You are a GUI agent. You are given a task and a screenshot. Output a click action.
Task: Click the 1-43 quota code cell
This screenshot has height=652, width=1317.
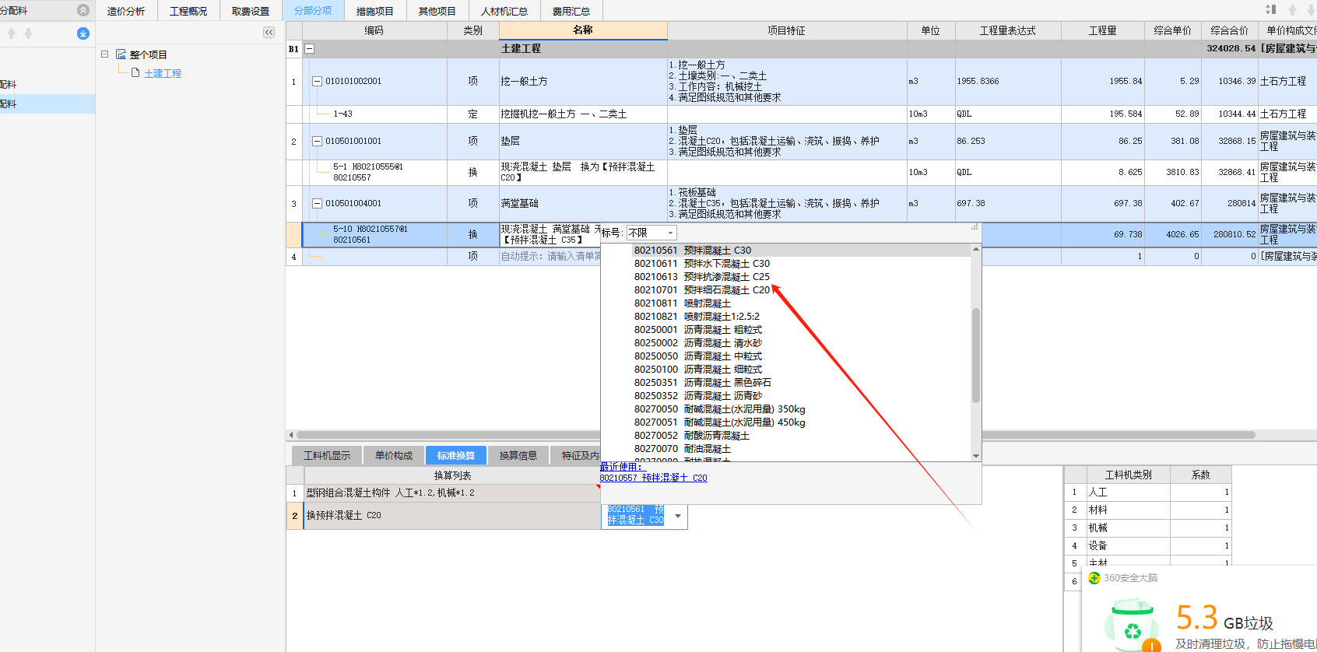pyautogui.click(x=375, y=114)
